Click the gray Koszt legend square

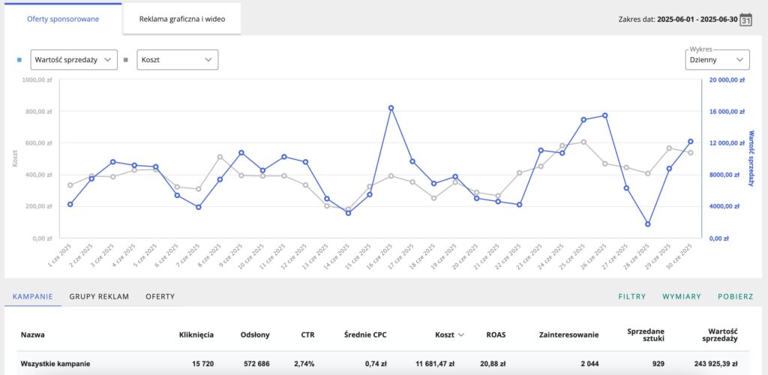(x=126, y=60)
